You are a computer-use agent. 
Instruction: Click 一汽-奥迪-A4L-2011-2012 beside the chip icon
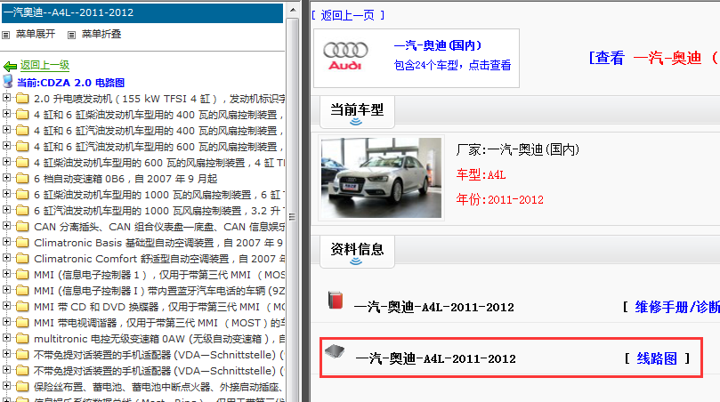click(x=436, y=358)
